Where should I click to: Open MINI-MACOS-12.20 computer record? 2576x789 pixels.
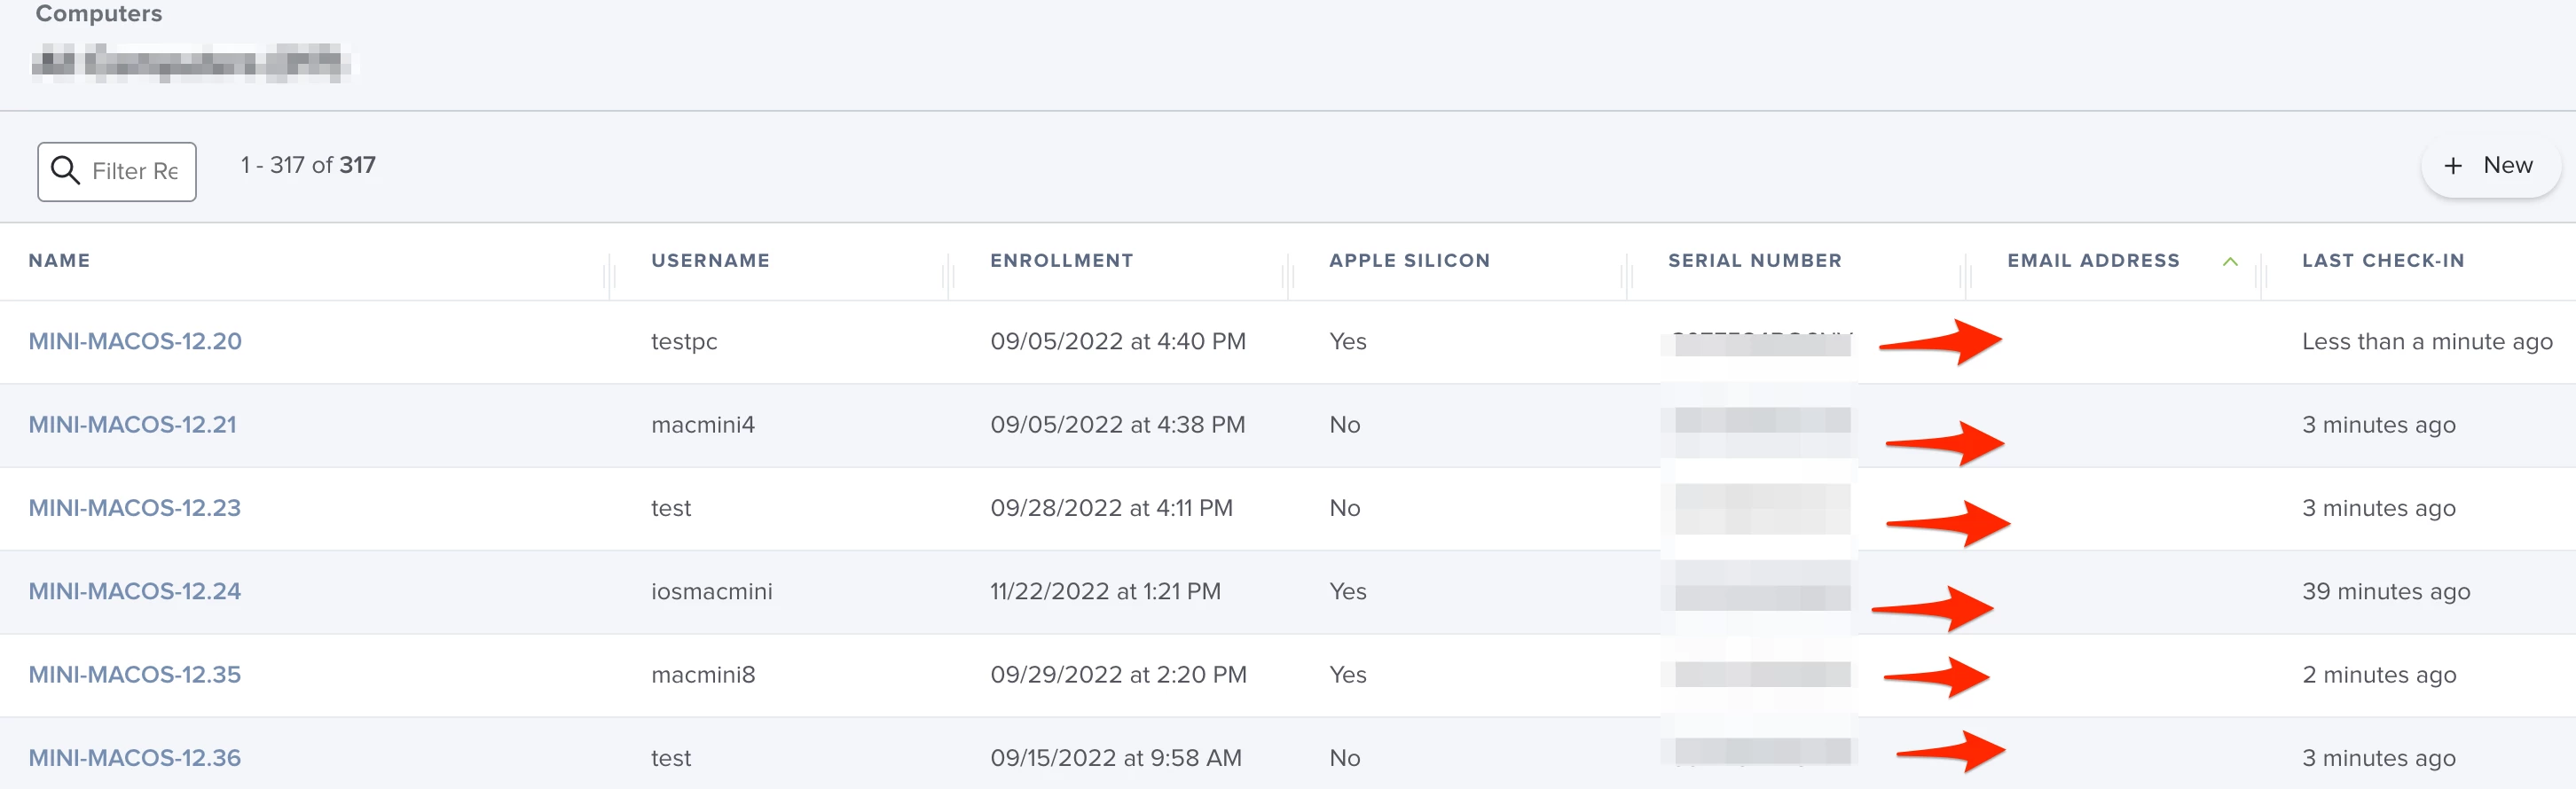(x=135, y=341)
